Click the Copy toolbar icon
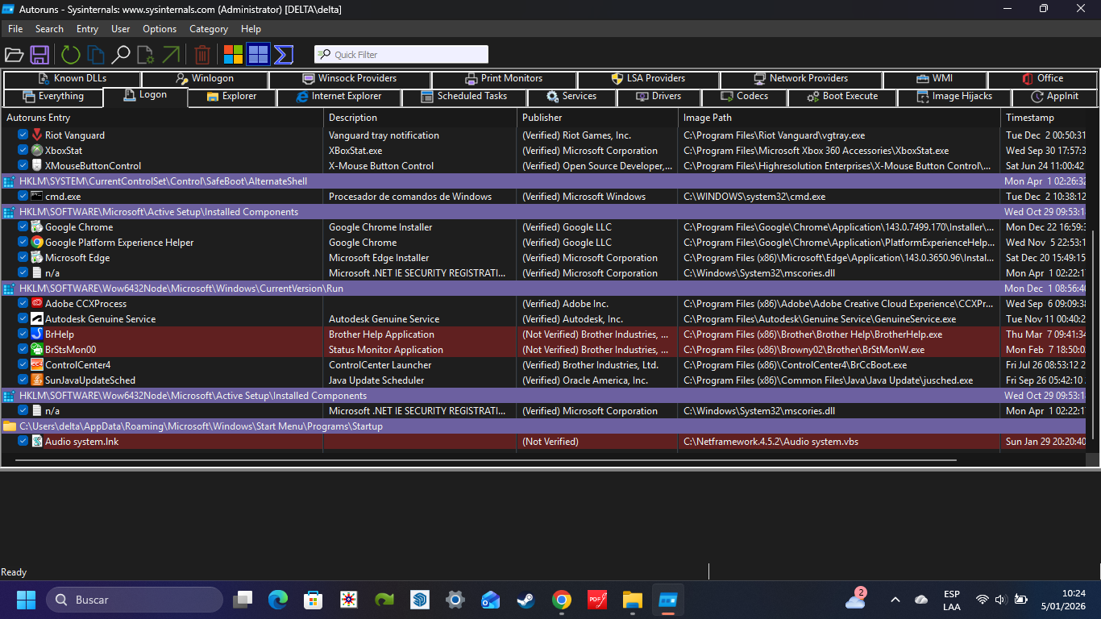Image resolution: width=1101 pixels, height=619 pixels. pyautogui.click(x=96, y=55)
